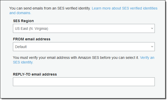Click the chevron arrow in SES Region box
168x101 pixels.
point(152,29)
